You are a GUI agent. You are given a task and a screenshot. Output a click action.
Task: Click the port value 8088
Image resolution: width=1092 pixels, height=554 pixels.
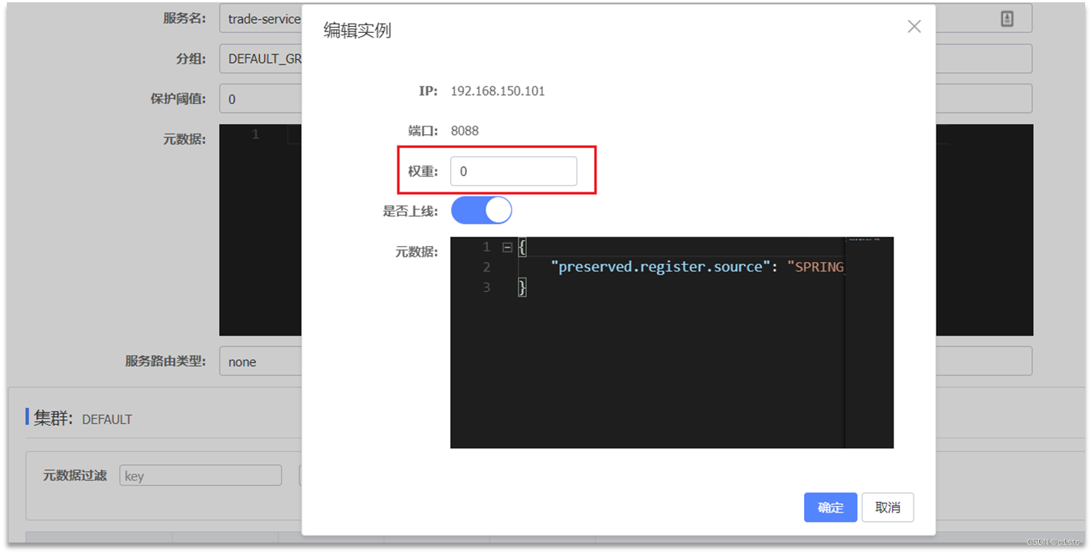pos(465,130)
